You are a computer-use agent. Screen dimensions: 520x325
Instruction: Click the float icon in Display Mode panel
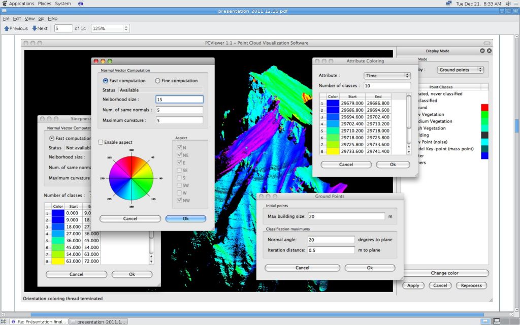(x=482, y=51)
